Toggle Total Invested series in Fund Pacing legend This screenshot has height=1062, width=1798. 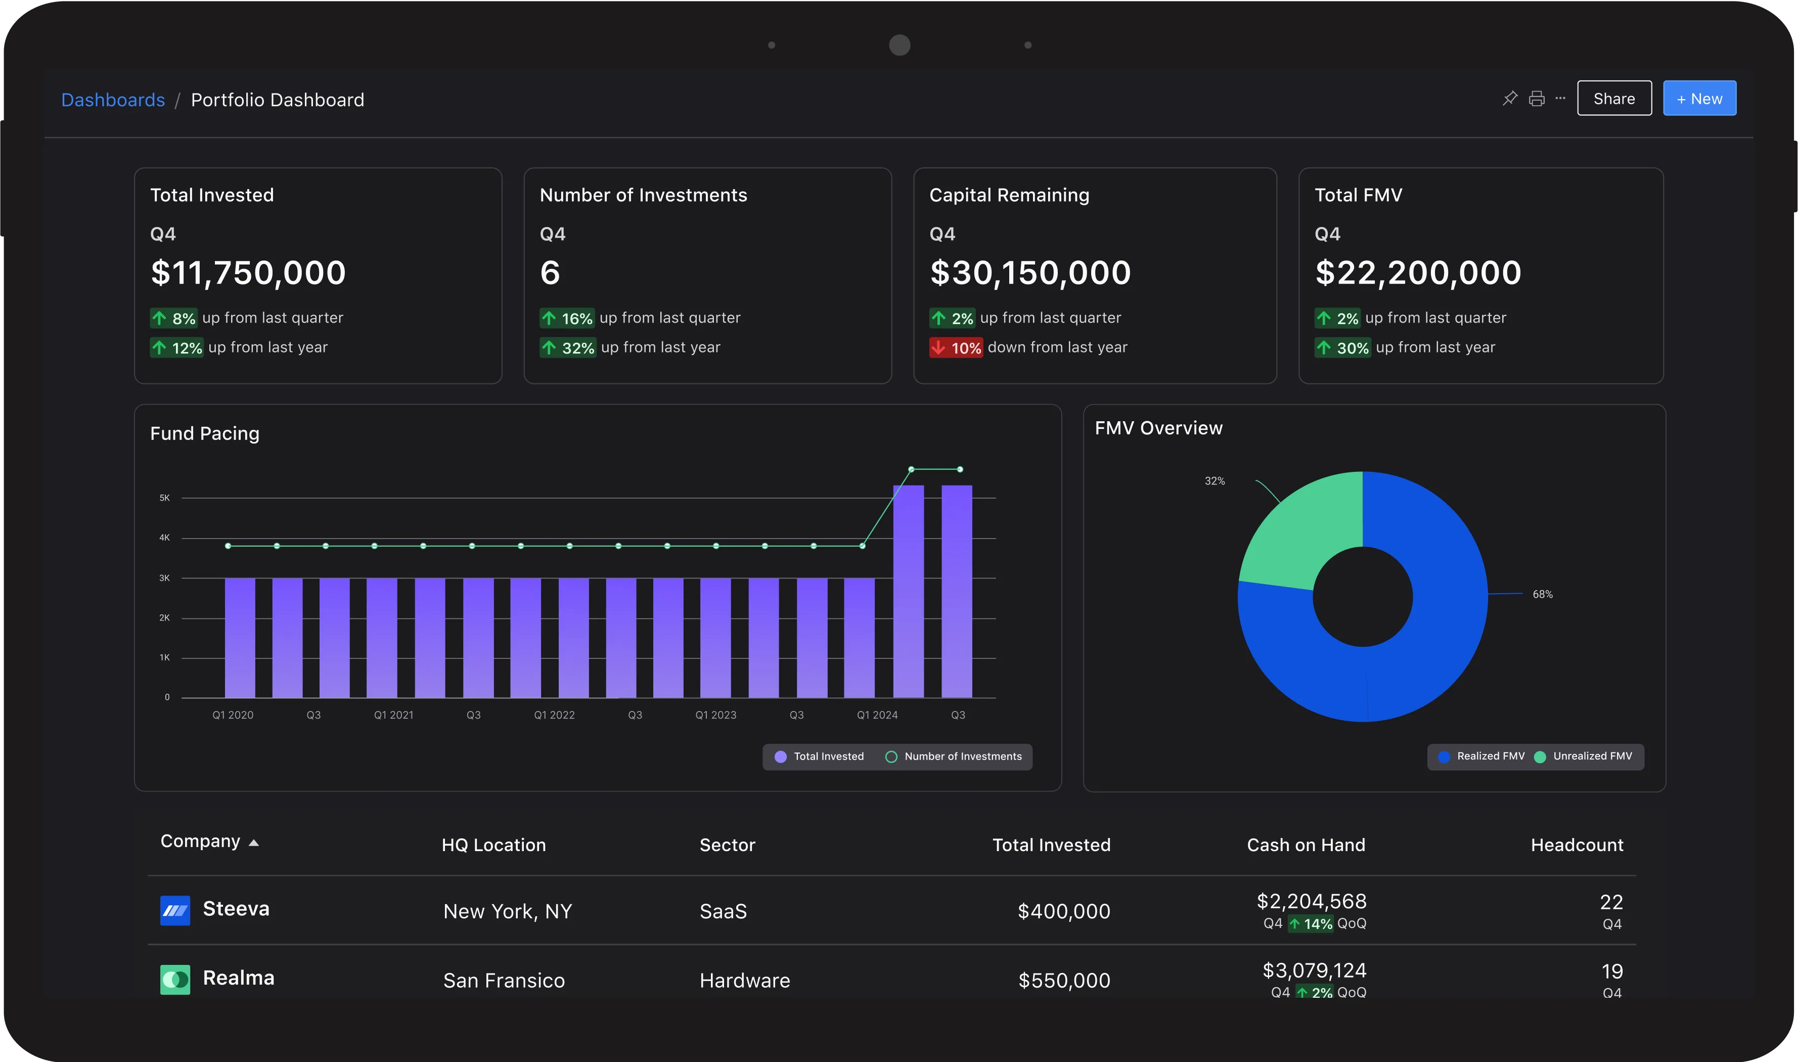[819, 757]
